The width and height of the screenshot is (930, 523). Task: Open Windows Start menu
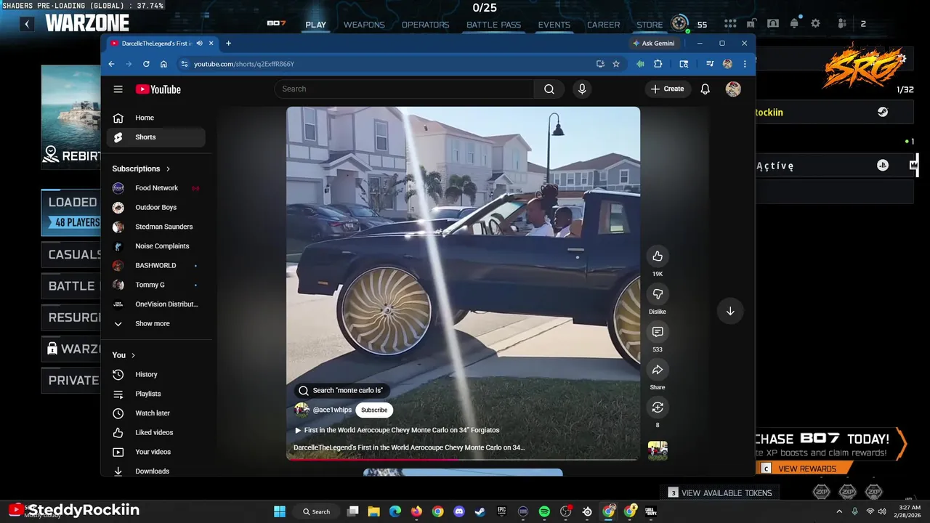pyautogui.click(x=280, y=511)
